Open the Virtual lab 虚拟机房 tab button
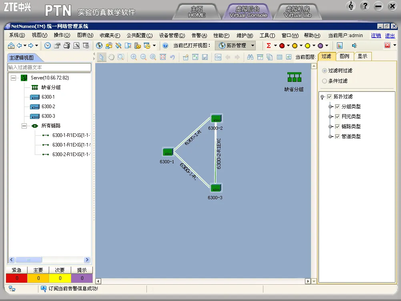Viewport: 401px width, 301px height. click(297, 12)
